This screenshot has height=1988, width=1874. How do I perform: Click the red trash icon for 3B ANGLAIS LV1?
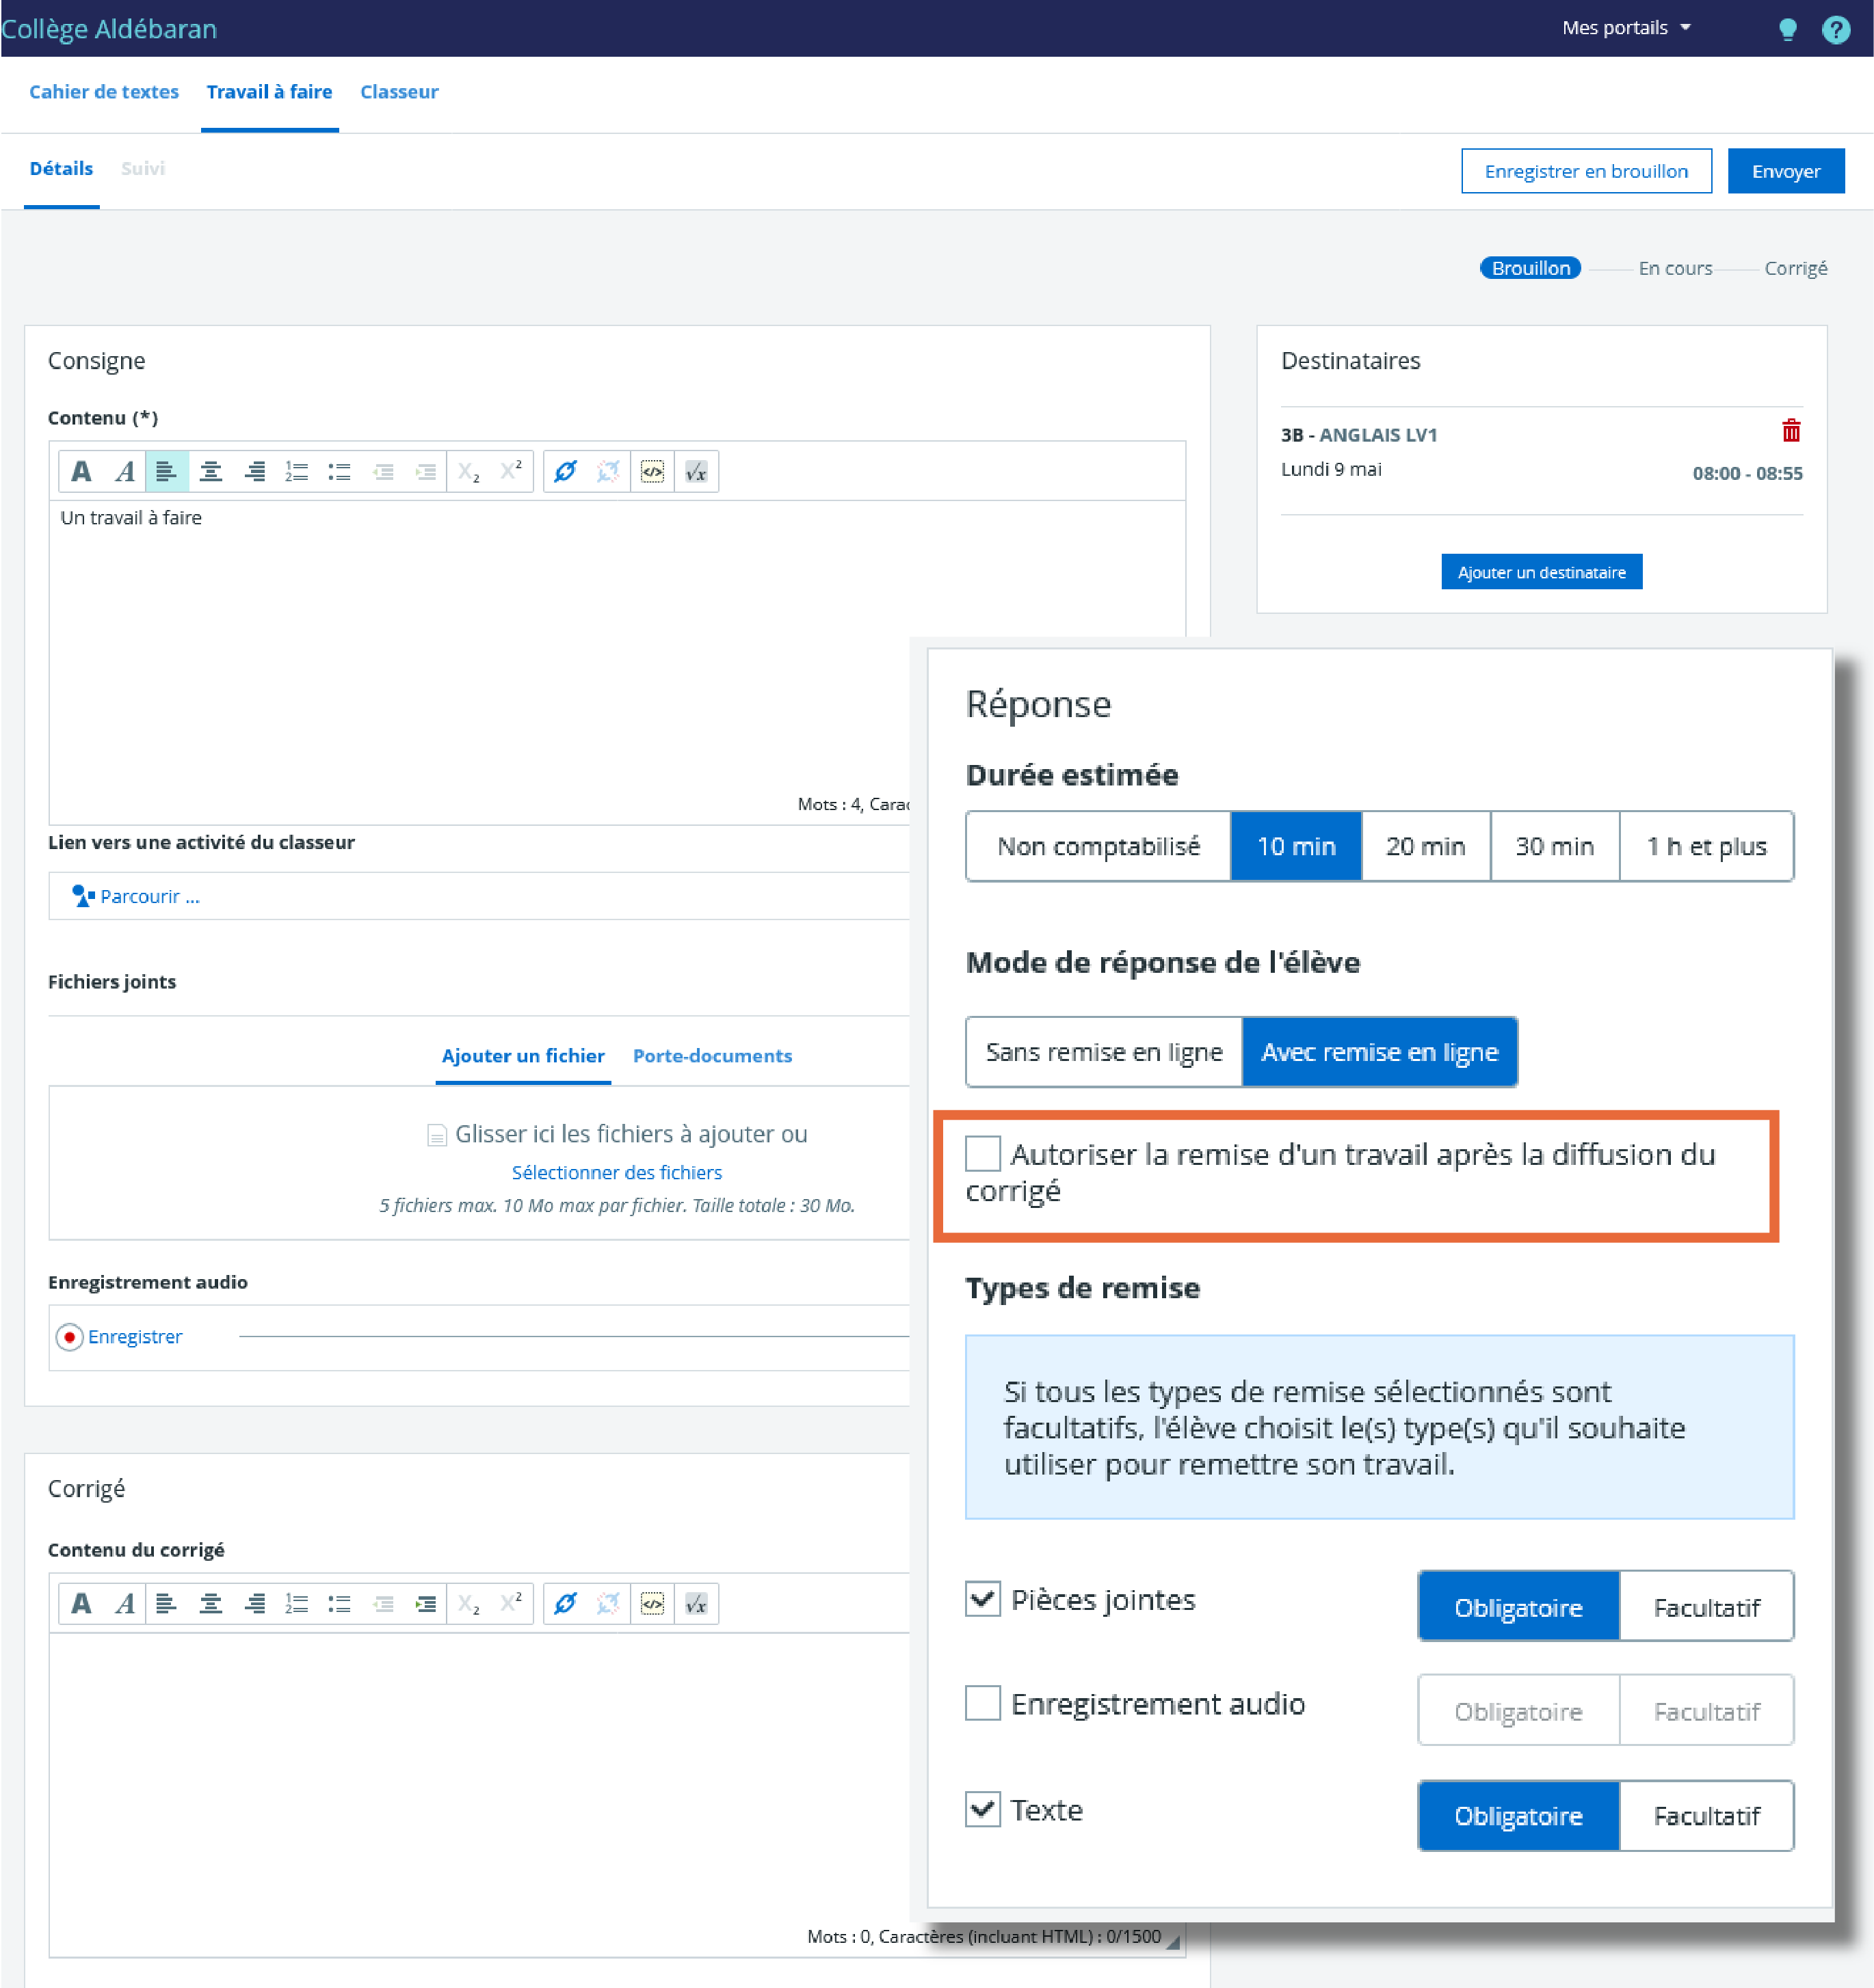pyautogui.click(x=1791, y=431)
